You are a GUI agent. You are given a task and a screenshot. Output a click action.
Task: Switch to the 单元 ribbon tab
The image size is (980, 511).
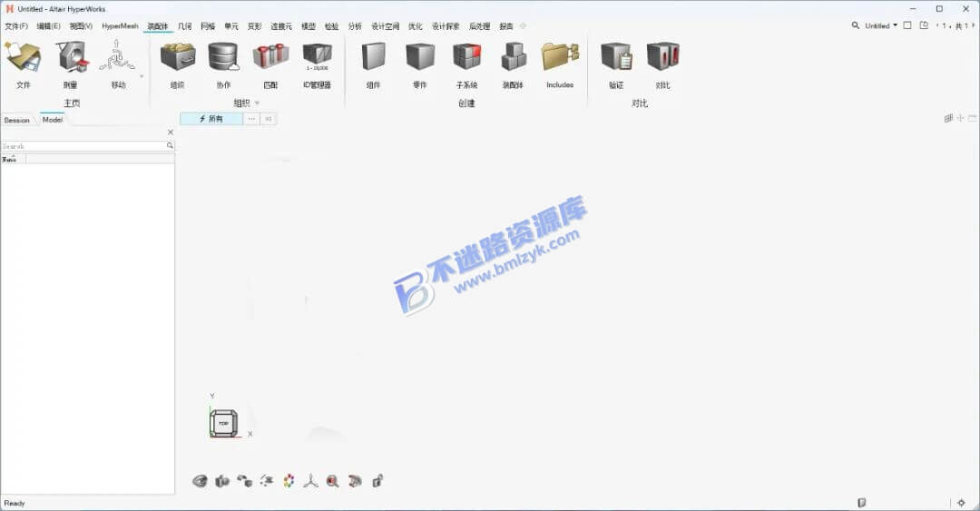(x=231, y=26)
